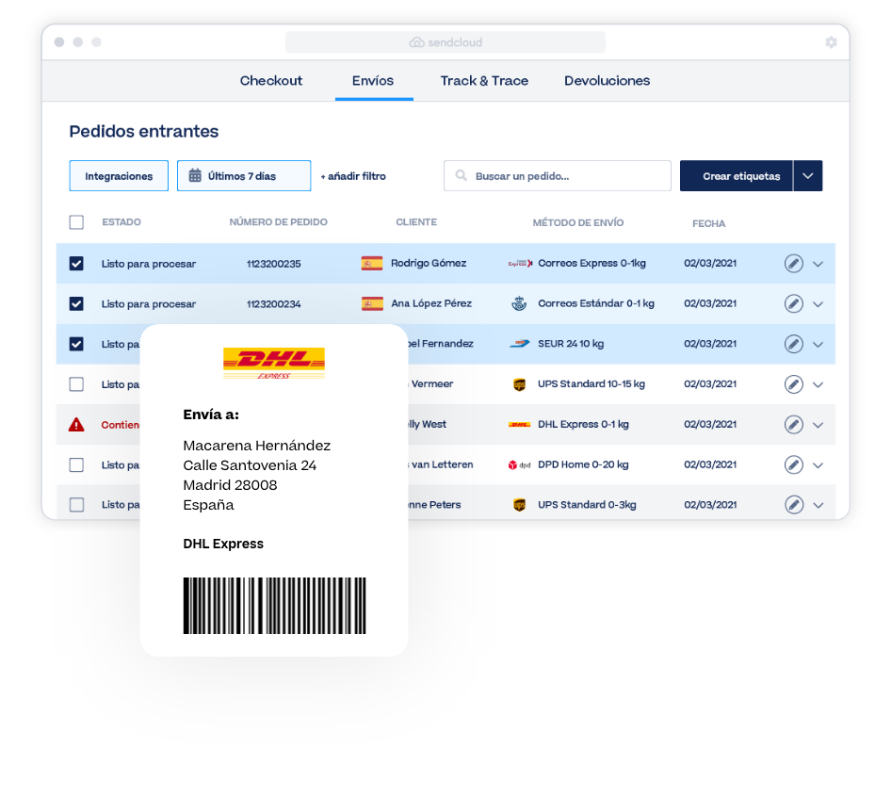The height and width of the screenshot is (797, 875).
Task: Open settings gear in the window corner
Action: pos(831,42)
